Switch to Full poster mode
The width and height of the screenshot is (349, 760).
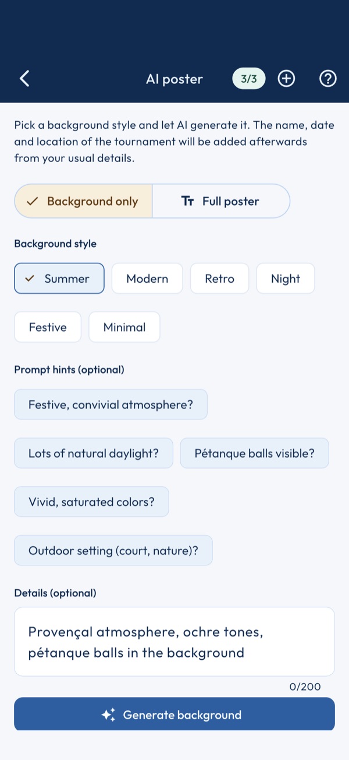click(x=221, y=202)
